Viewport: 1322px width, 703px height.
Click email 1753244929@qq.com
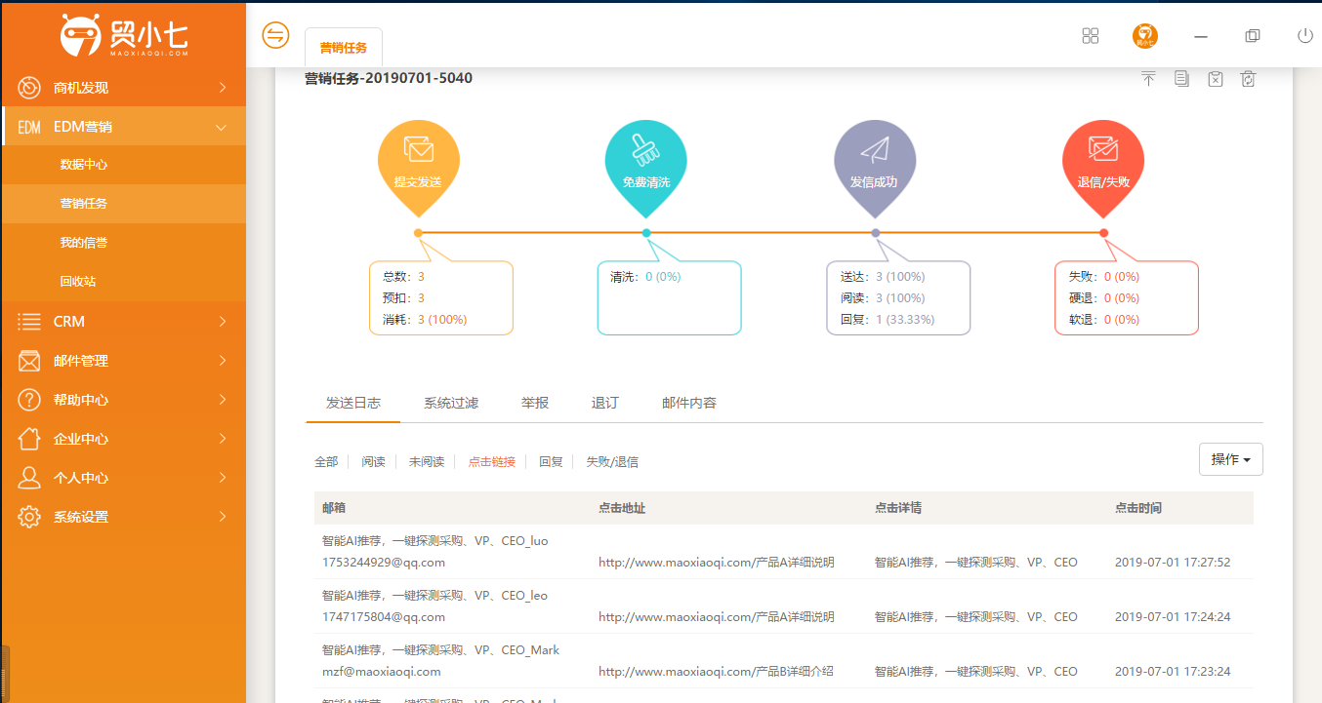click(x=384, y=563)
